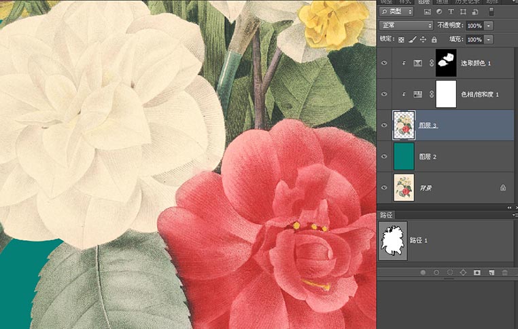Screen dimensions: 518x329
Task: Add mask icon in Paths panel
Action: click(x=477, y=272)
